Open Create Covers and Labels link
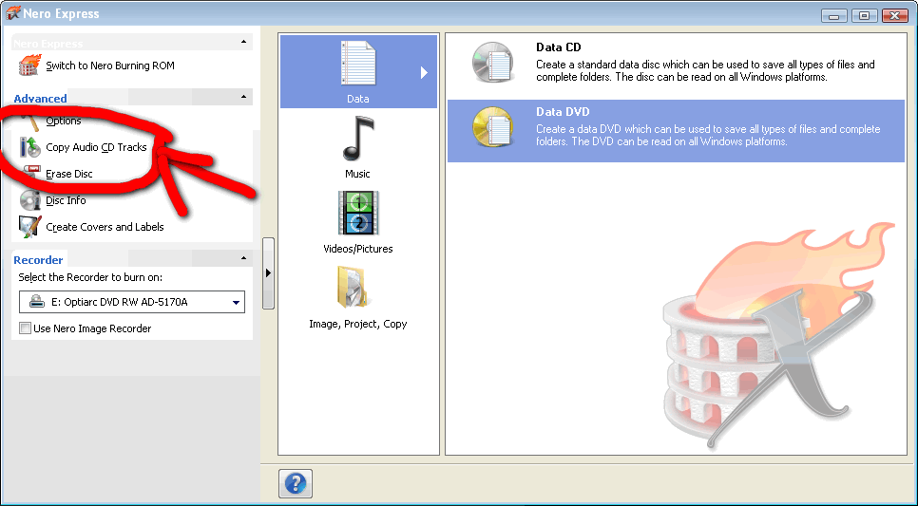Image resolution: width=918 pixels, height=506 pixels. coord(105,227)
